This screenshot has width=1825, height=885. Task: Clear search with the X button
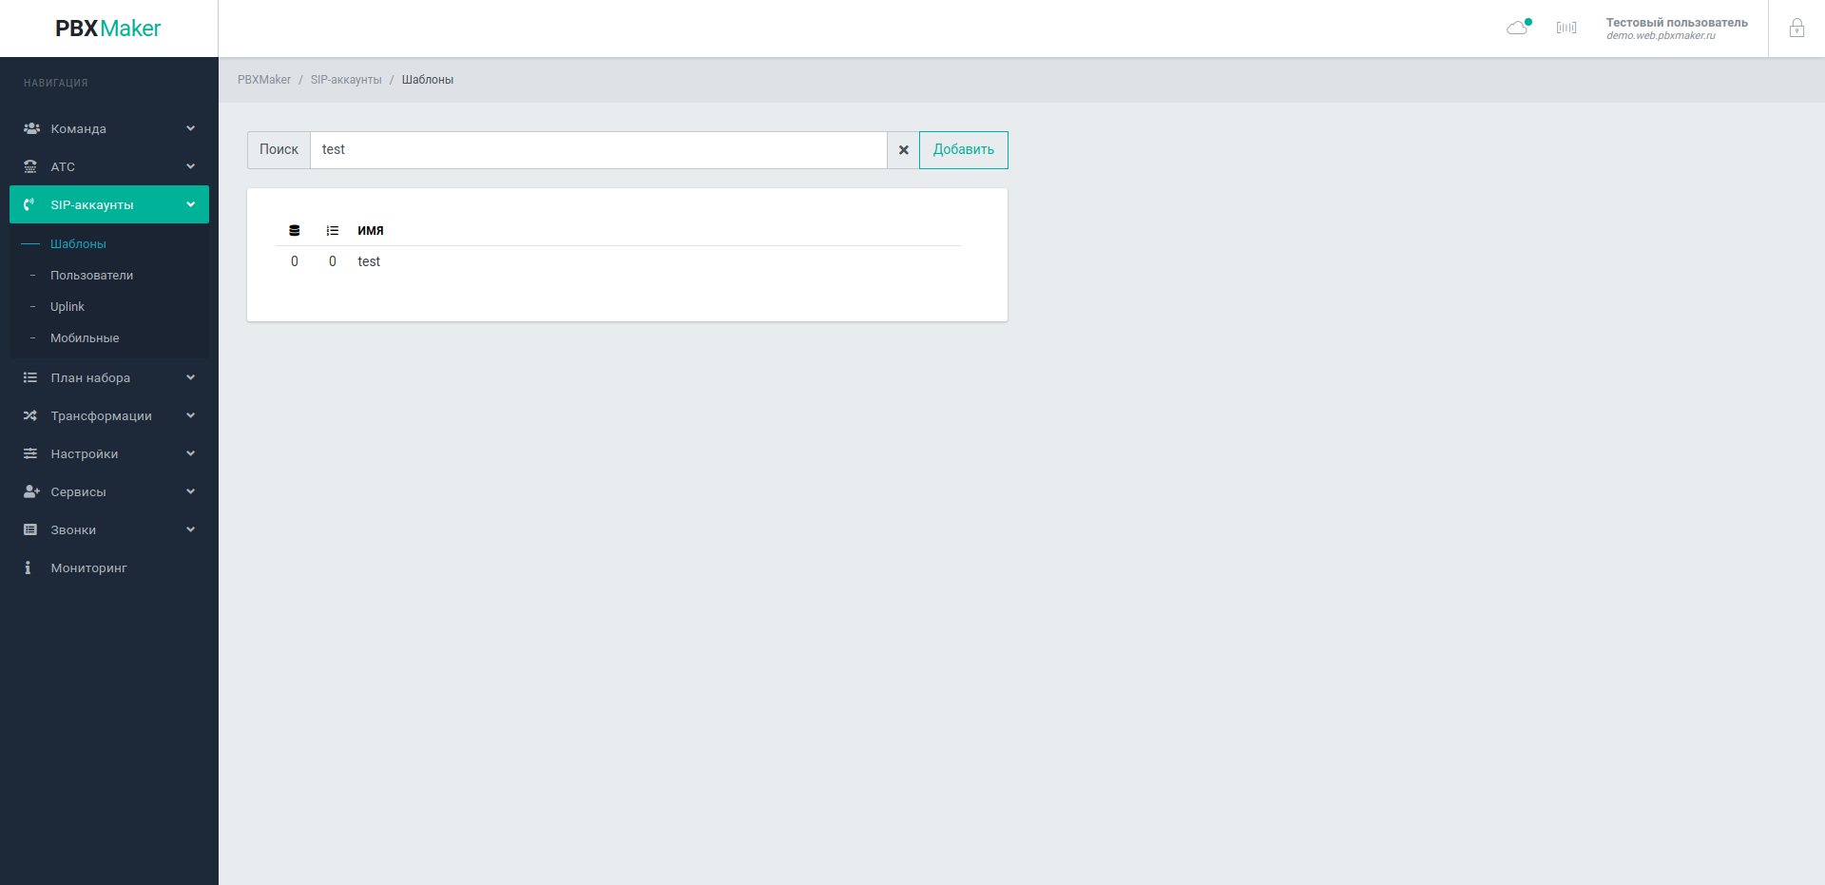coord(903,150)
